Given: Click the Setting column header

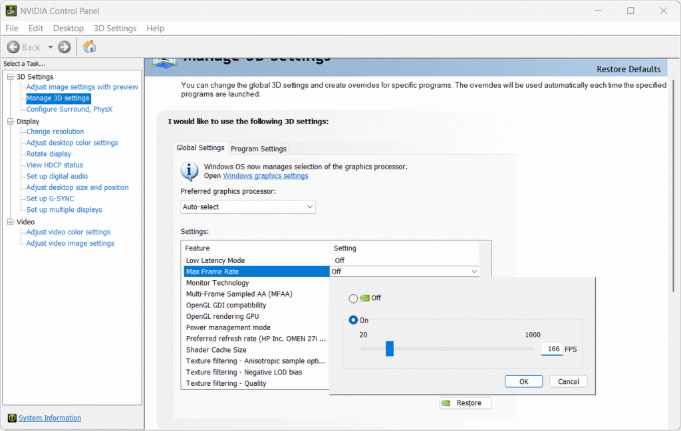Looking at the screenshot, I should [x=404, y=248].
